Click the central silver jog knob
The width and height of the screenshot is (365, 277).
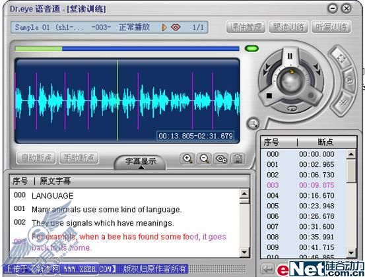[x=290, y=80]
